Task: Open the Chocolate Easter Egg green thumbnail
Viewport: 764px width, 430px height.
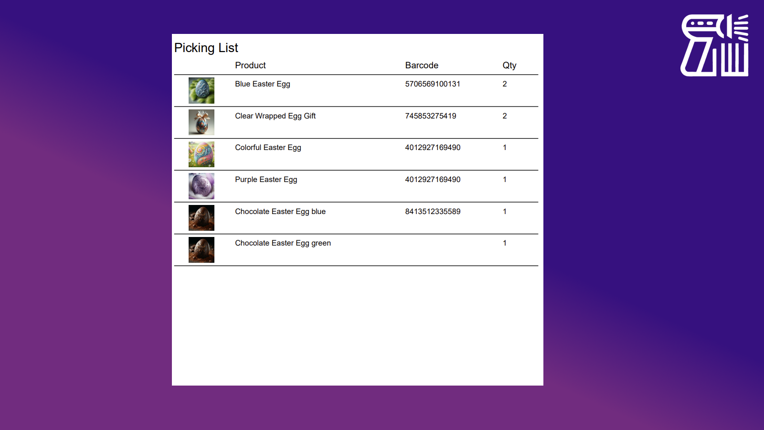Action: click(202, 250)
